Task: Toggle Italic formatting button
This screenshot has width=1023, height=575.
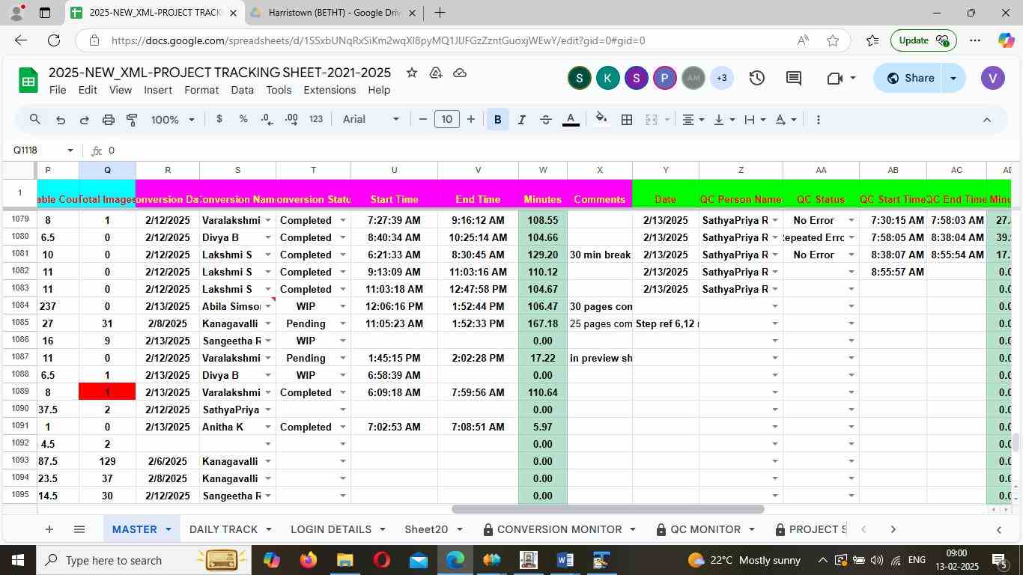Action: [522, 120]
